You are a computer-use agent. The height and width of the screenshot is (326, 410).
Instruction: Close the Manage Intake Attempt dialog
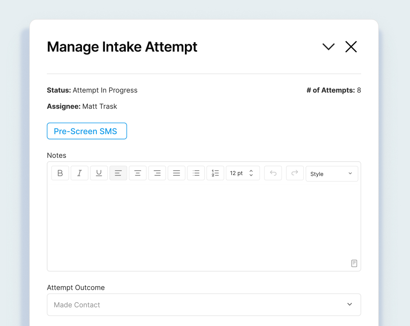(351, 47)
